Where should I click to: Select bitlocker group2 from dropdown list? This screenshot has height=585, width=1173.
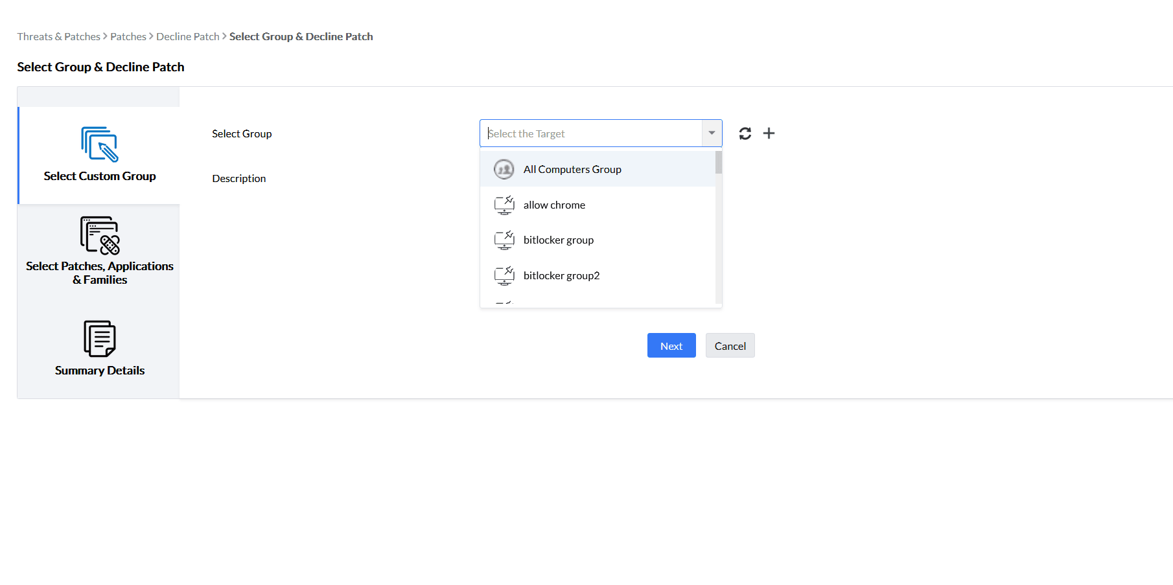pyautogui.click(x=561, y=276)
